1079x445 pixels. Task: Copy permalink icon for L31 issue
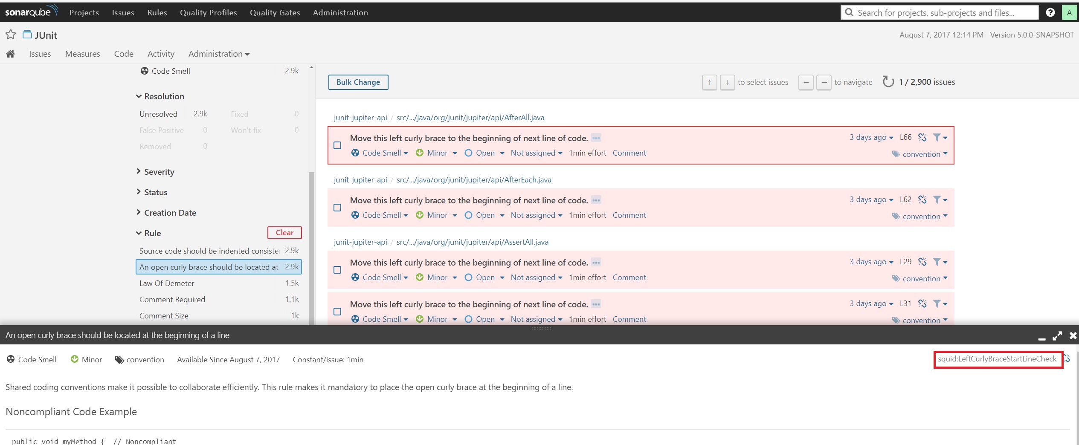click(x=922, y=303)
